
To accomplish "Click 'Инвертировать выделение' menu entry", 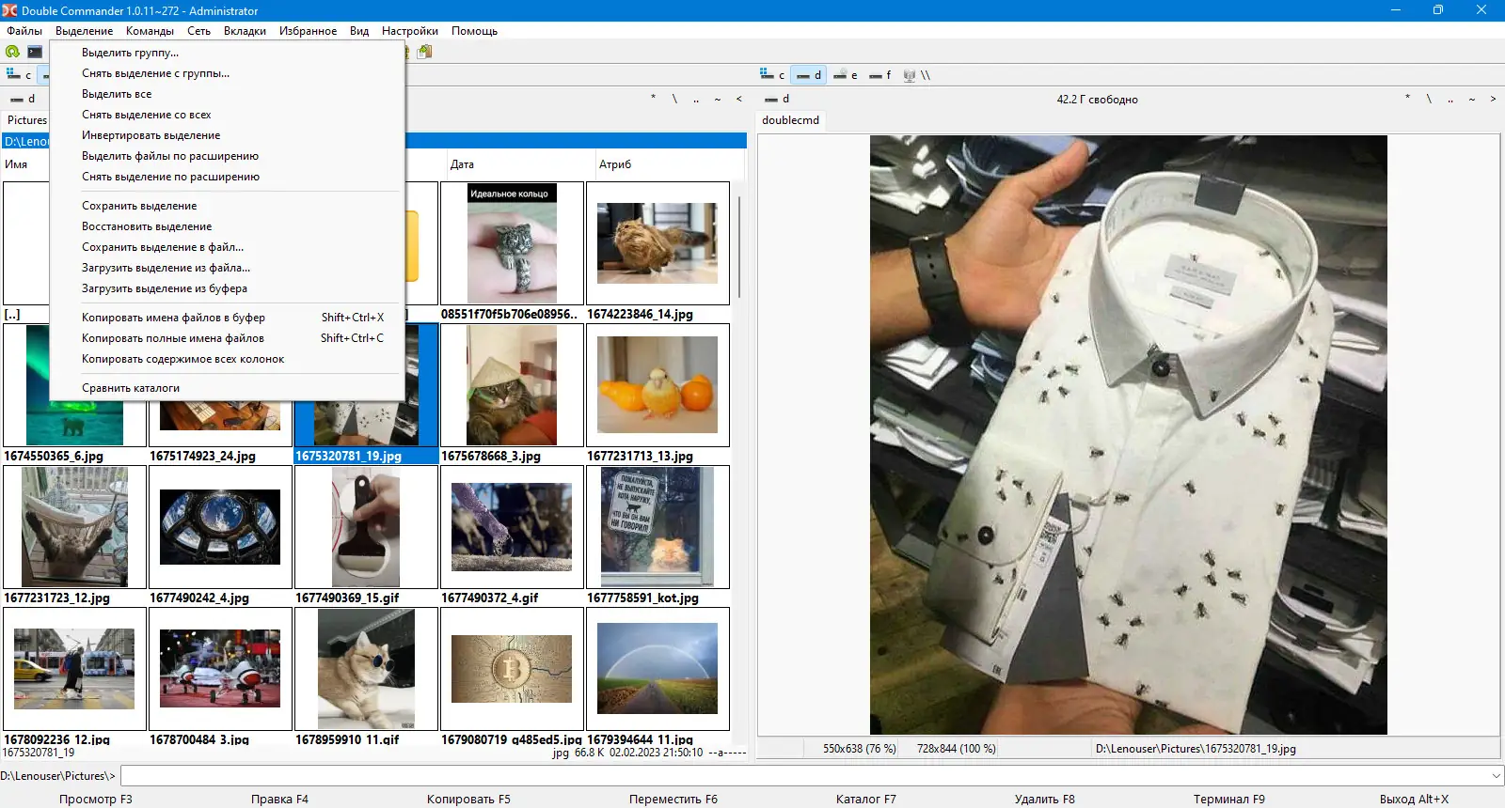I will pyautogui.click(x=150, y=135).
